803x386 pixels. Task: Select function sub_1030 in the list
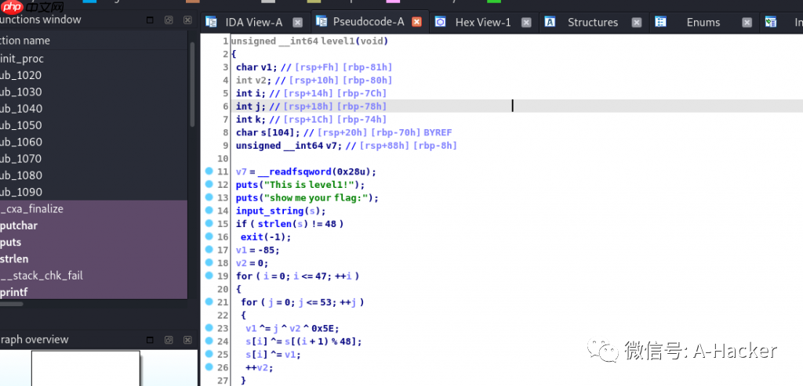(94, 92)
